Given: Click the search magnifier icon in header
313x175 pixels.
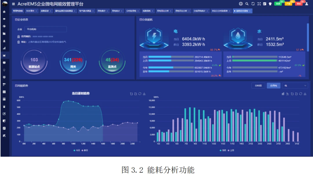Looking at the screenshot, I should (x=247, y=4).
